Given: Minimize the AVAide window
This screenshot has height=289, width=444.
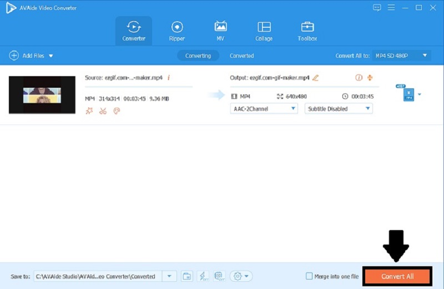Looking at the screenshot, I should 405,8.
